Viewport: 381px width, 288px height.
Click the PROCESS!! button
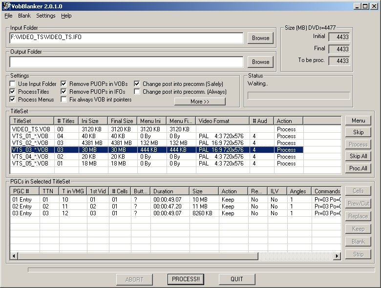[186, 279]
